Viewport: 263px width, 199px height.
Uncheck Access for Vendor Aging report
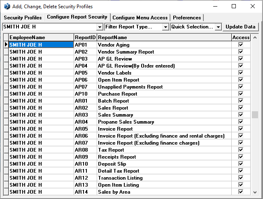(241, 44)
